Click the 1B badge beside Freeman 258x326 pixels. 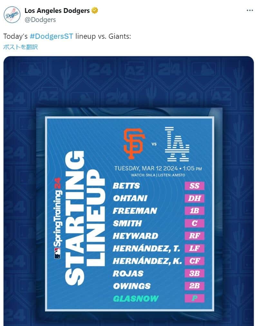195,211
